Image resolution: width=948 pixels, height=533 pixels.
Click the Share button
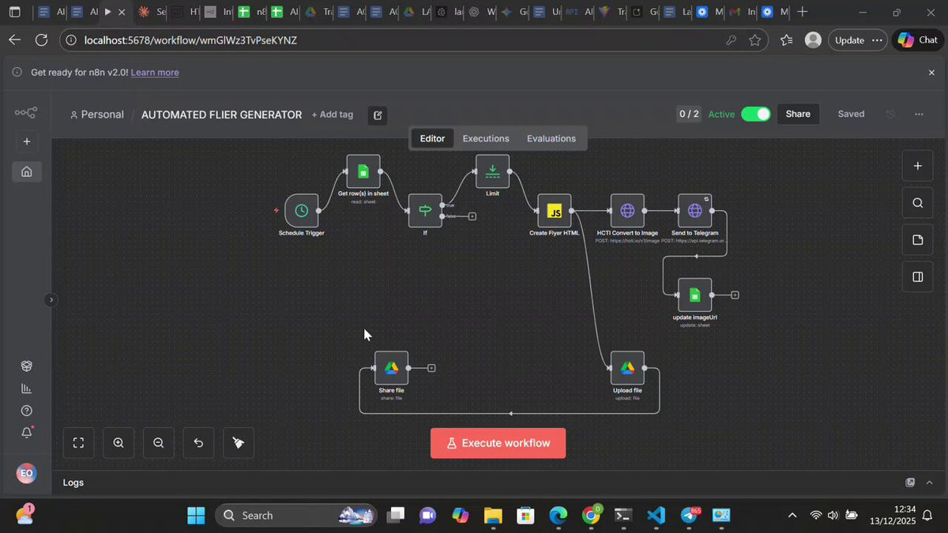coord(798,114)
